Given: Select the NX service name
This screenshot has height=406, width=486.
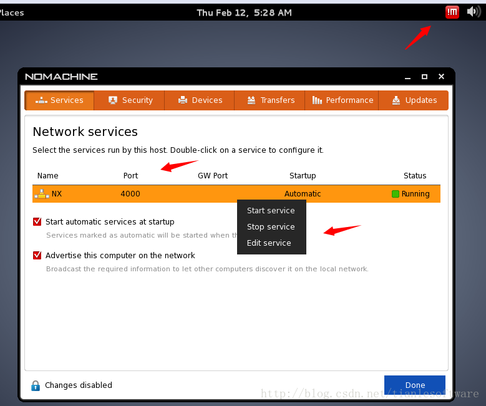Looking at the screenshot, I should click(x=57, y=194).
